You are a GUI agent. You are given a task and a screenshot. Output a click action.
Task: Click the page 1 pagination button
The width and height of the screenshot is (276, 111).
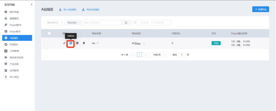(x=139, y=55)
